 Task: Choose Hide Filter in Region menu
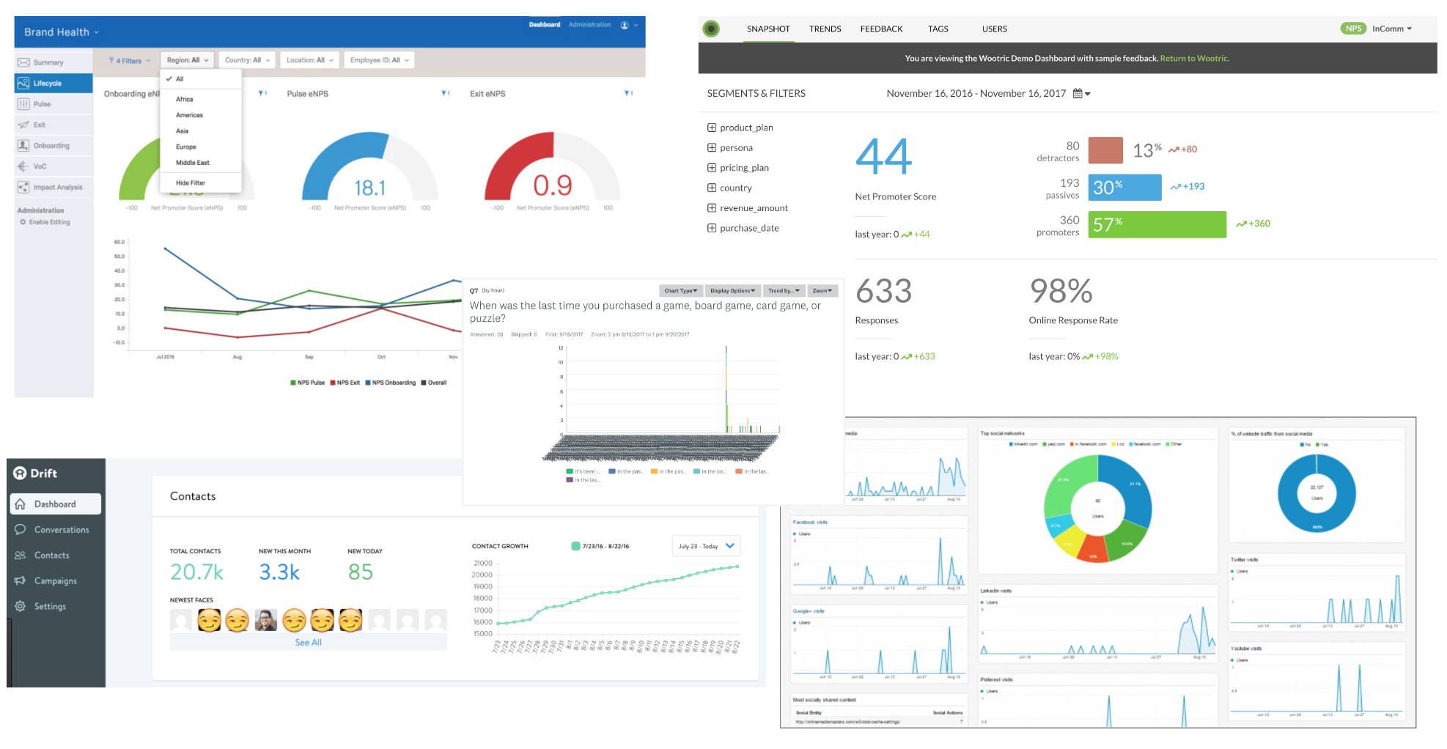pyautogui.click(x=201, y=183)
